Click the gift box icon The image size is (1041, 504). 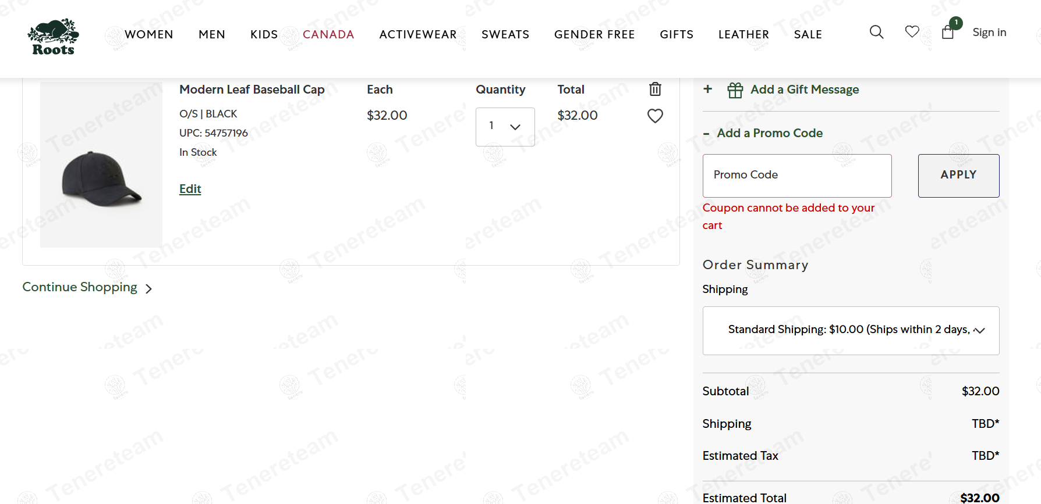point(735,90)
